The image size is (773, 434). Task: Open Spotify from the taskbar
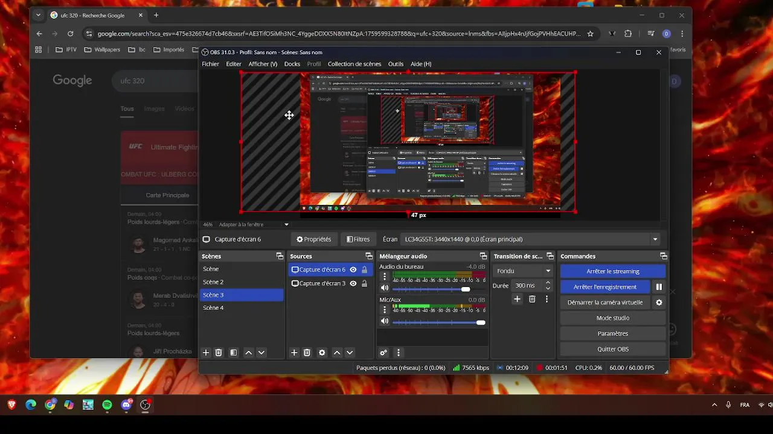pyautogui.click(x=107, y=405)
